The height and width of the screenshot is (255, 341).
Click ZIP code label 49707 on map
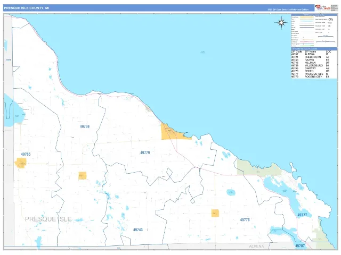(x=300, y=246)
